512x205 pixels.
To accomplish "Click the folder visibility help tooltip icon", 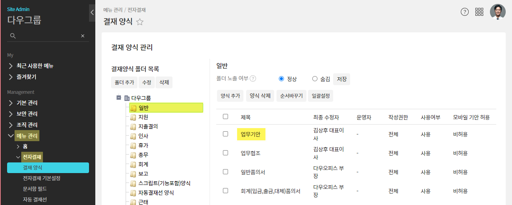I will [x=253, y=78].
